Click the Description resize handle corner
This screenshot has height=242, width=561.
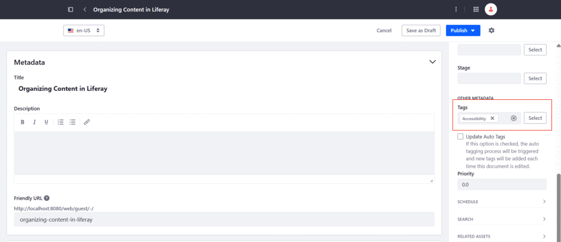[x=431, y=181]
